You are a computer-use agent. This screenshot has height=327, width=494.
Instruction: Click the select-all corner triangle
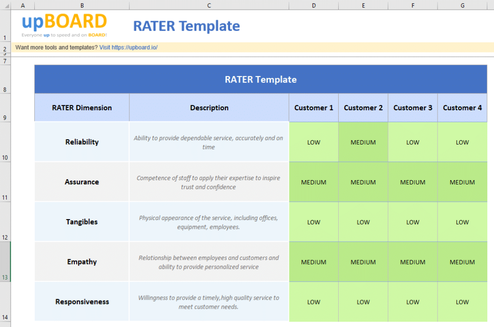click(x=6, y=5)
